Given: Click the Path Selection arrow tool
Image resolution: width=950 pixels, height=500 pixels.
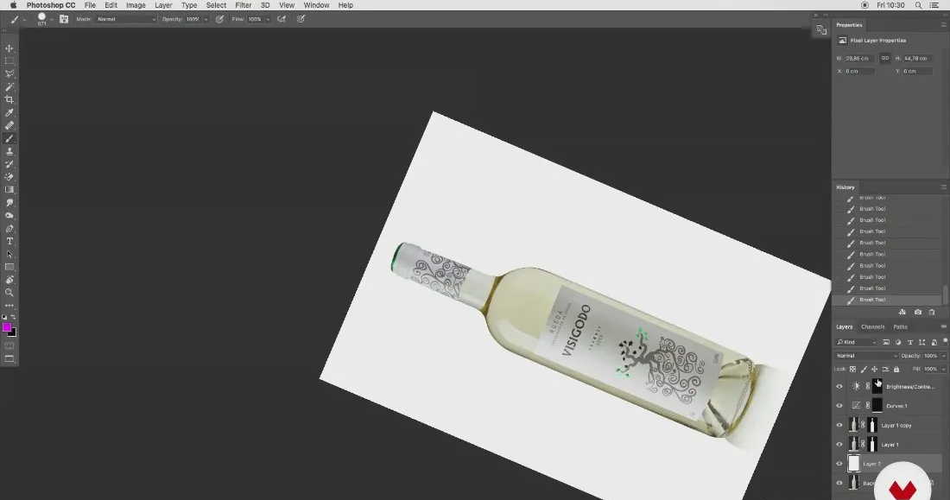Looking at the screenshot, I should (x=9, y=255).
